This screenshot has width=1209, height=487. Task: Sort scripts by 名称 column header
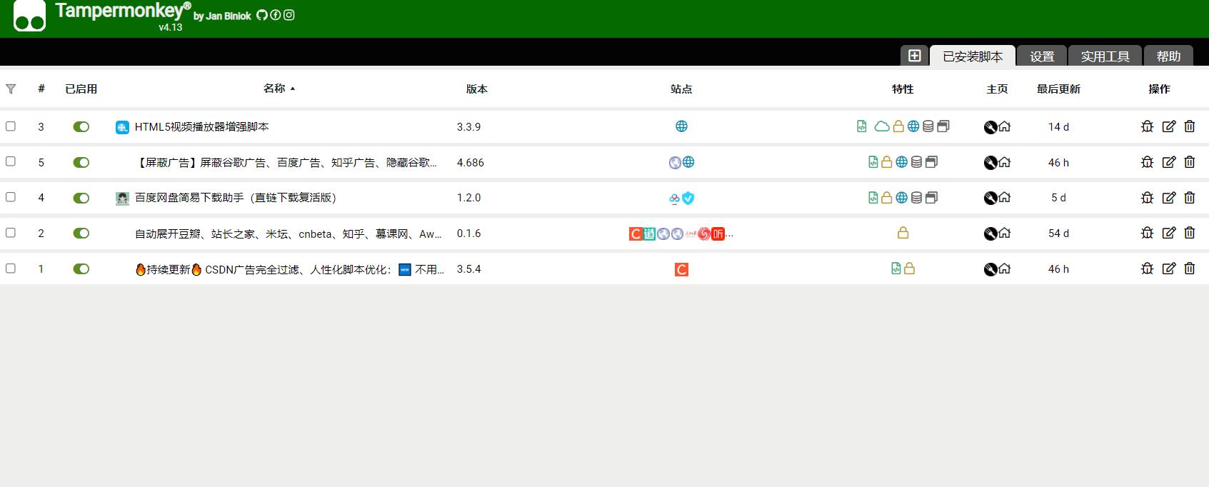274,89
